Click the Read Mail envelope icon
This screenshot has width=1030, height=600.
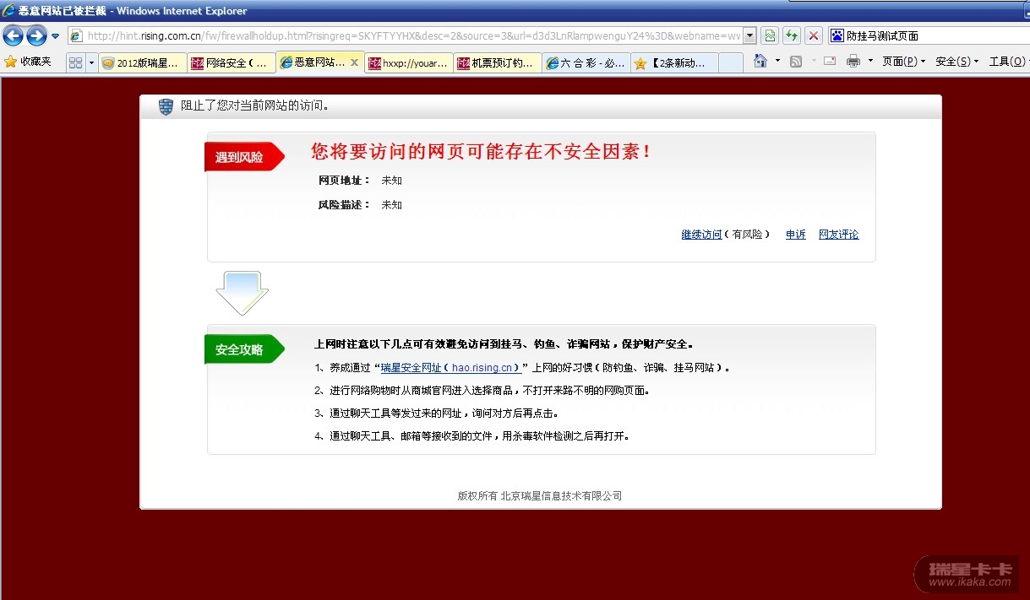click(830, 62)
